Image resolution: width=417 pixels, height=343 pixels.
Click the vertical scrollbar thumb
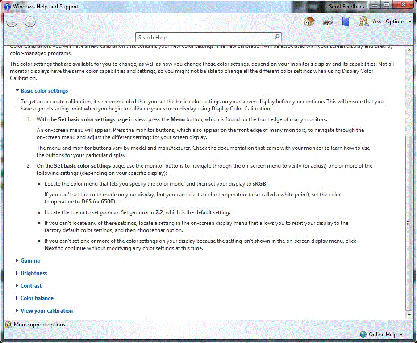409,223
